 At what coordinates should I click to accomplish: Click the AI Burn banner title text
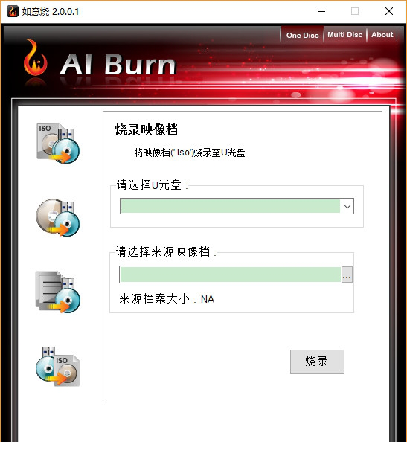coord(118,65)
